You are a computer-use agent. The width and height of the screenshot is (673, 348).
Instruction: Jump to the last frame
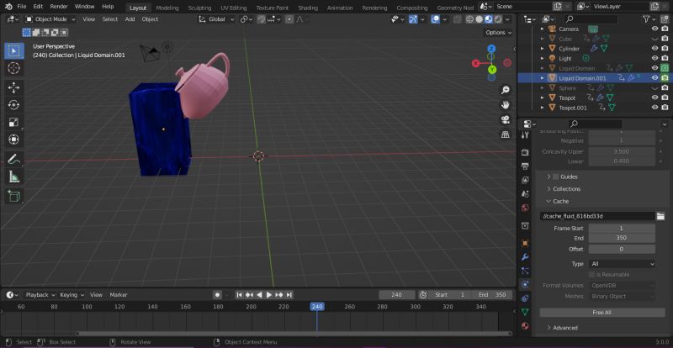pyautogui.click(x=289, y=295)
